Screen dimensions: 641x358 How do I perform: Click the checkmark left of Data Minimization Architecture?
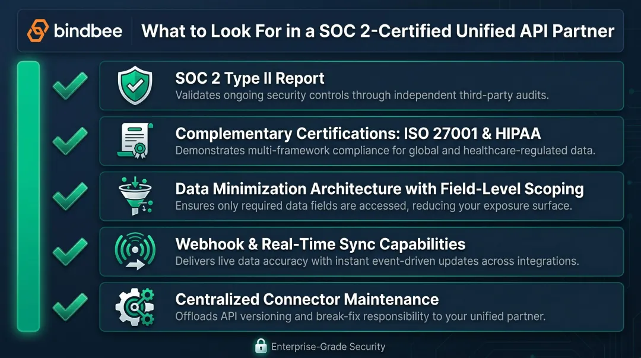pyautogui.click(x=70, y=197)
